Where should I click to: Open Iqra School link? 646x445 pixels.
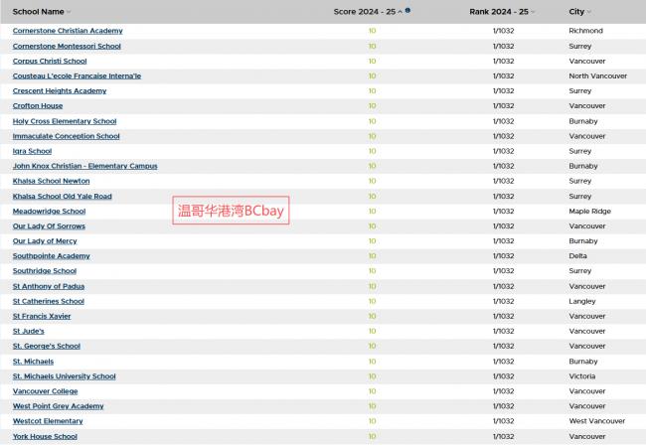(x=32, y=151)
